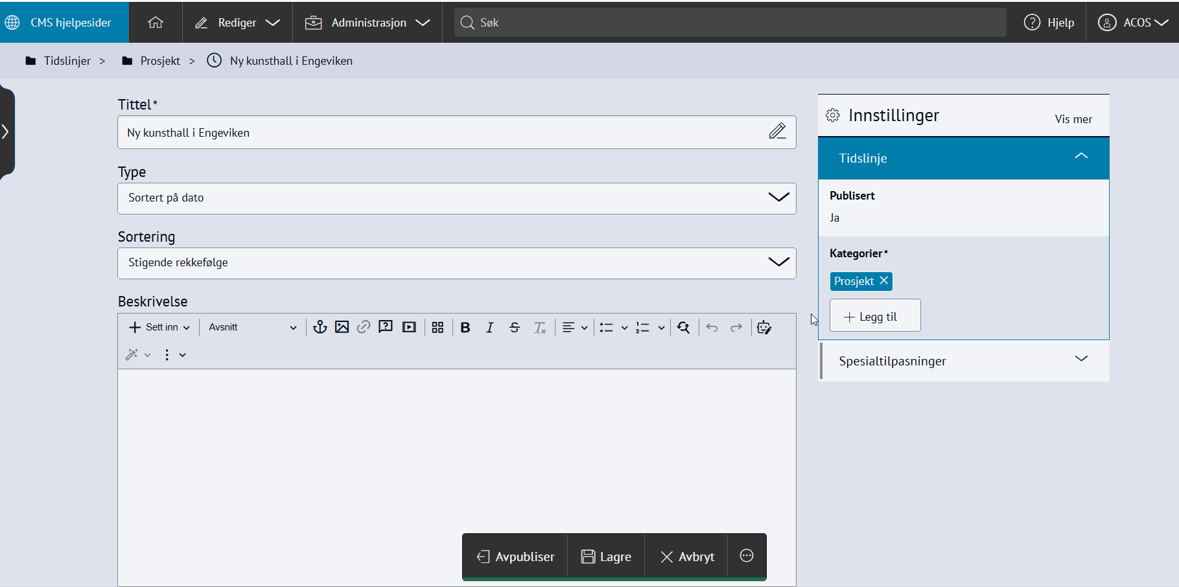Click the insert image icon
The width and height of the screenshot is (1179, 587).
[342, 327]
